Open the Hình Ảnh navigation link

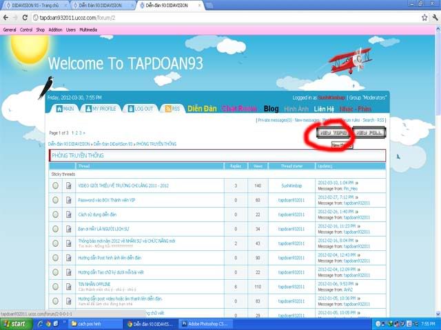point(296,109)
